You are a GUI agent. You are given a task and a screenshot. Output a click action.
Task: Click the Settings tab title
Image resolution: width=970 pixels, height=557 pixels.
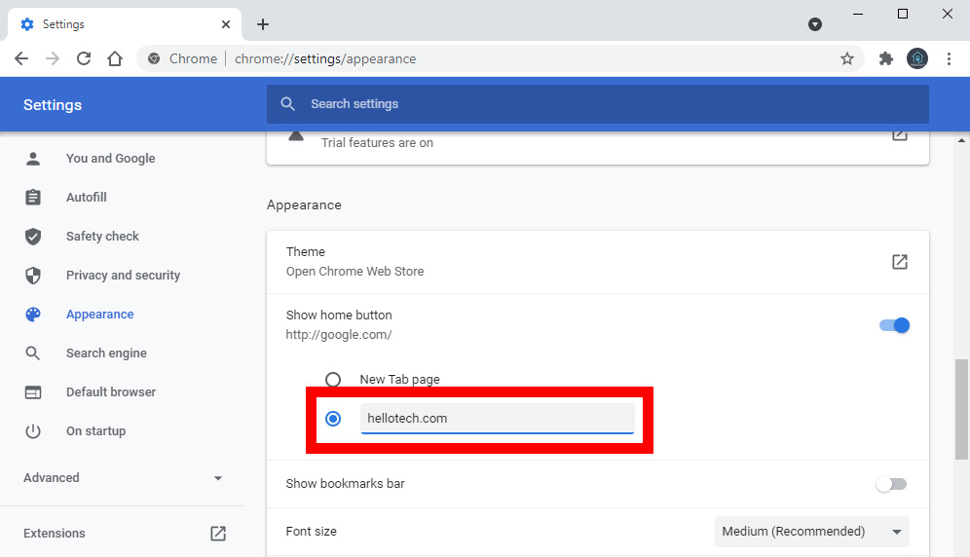click(63, 24)
